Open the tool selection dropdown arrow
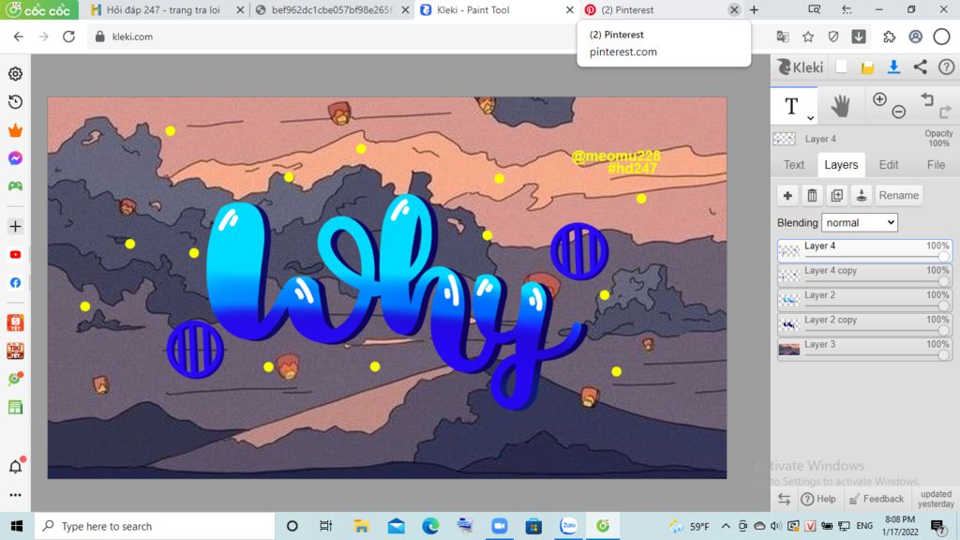Viewport: 960px width, 540px height. coord(810,117)
